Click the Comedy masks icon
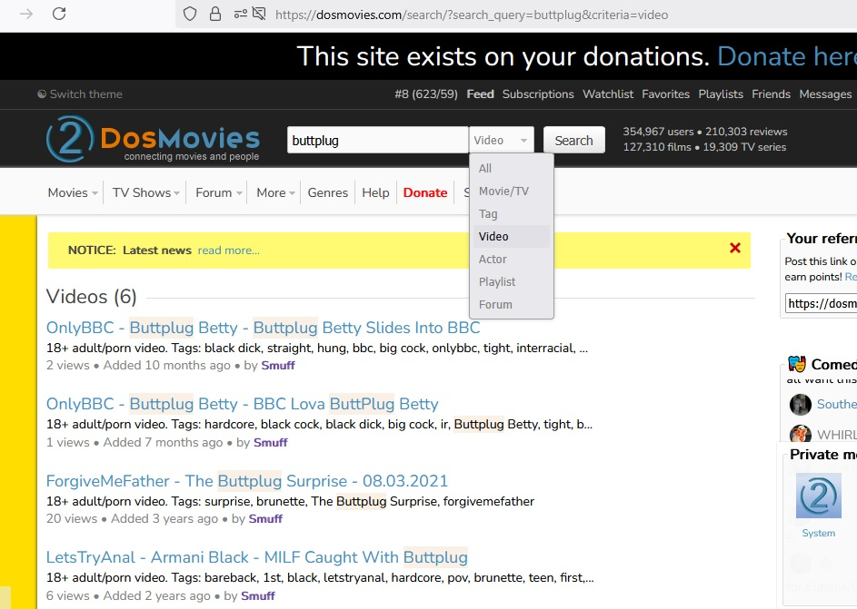857x609 pixels. [x=796, y=363]
